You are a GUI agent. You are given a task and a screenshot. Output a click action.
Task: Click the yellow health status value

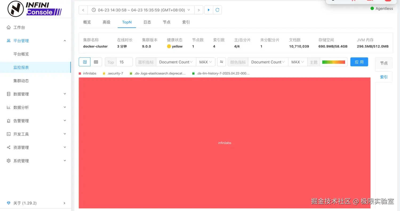pos(175,46)
